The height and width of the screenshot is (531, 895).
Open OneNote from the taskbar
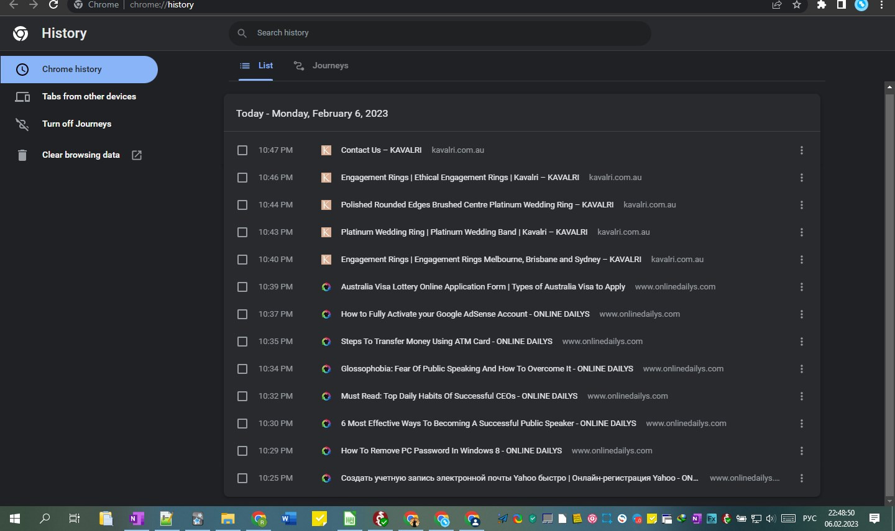coord(136,519)
